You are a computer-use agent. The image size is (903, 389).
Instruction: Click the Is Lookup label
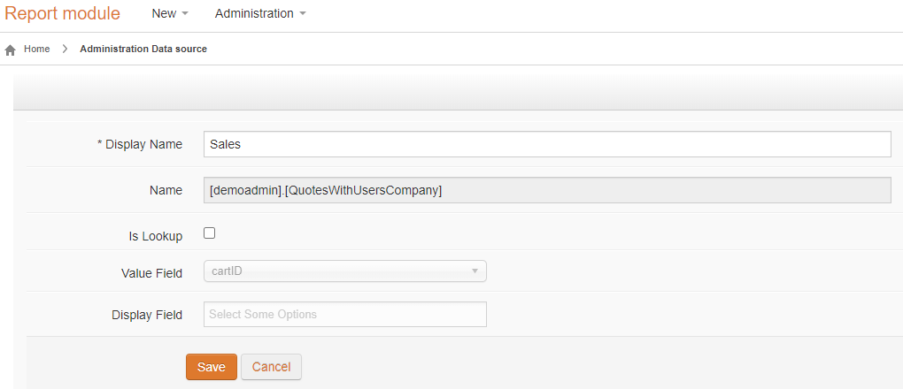156,237
